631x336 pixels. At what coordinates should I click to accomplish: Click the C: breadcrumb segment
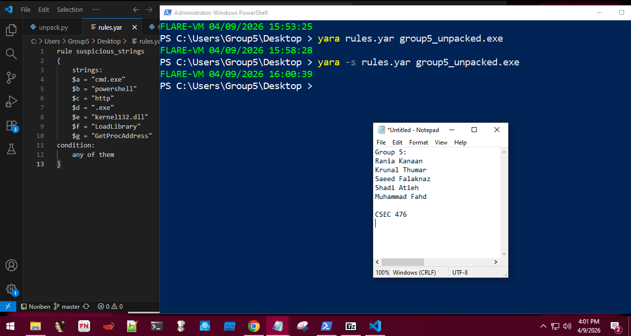[34, 41]
